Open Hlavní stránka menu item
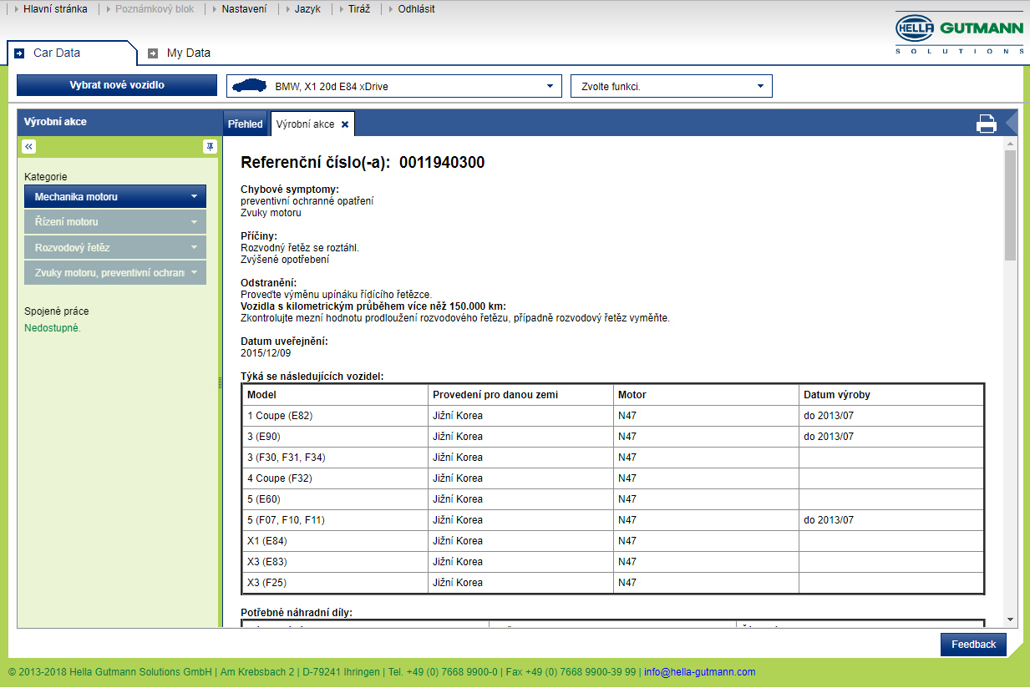1030x688 pixels. [x=55, y=9]
